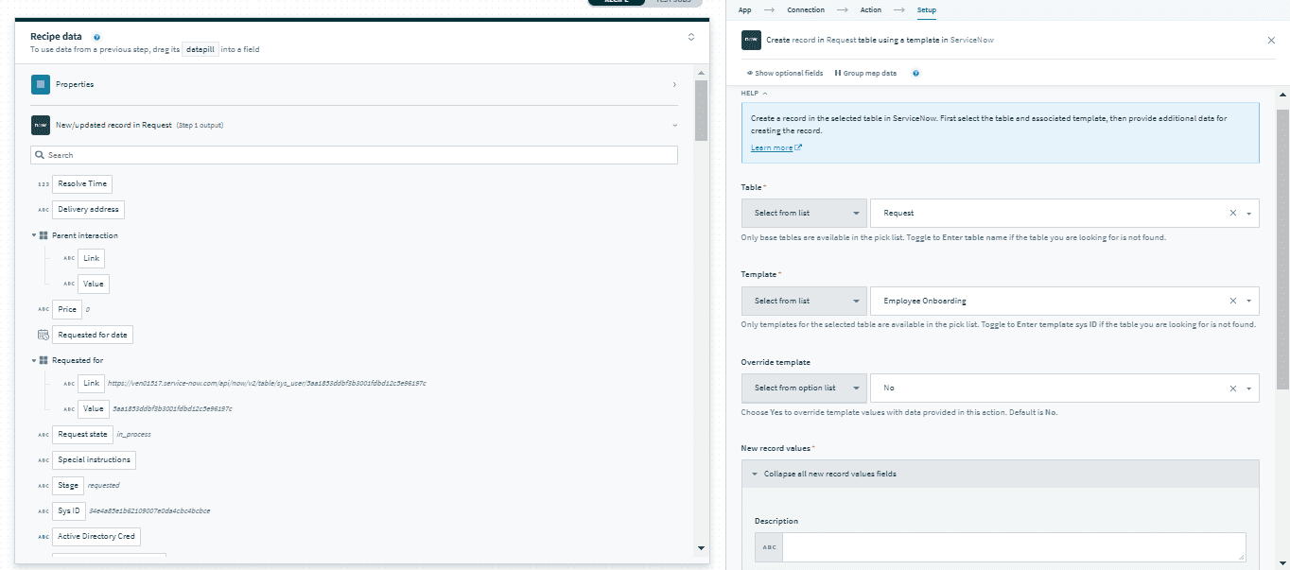Clear the Employee Onboarding template selection
This screenshot has width=1290, height=570.
(x=1232, y=301)
